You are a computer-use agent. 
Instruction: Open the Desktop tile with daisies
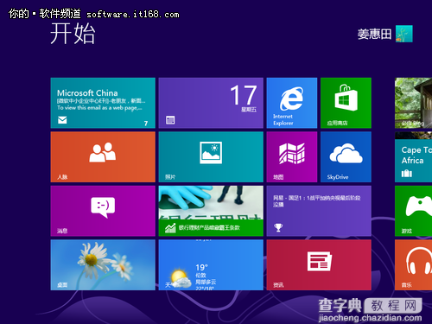click(x=103, y=265)
